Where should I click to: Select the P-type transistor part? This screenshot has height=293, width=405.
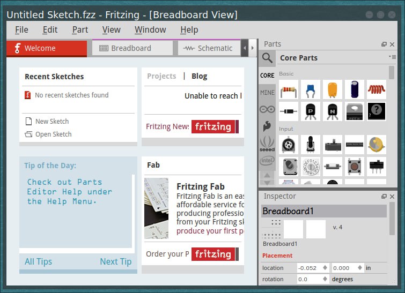(311, 111)
